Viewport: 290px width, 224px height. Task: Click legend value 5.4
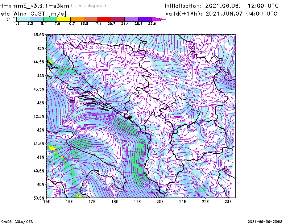pyautogui.click(x=43, y=24)
